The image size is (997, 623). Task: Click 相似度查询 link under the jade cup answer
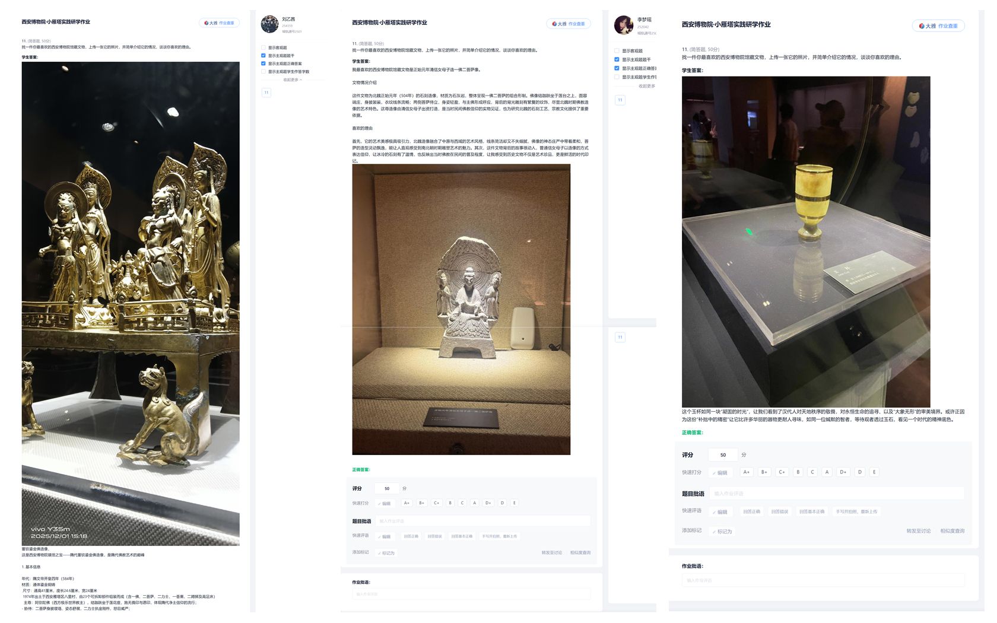952,531
